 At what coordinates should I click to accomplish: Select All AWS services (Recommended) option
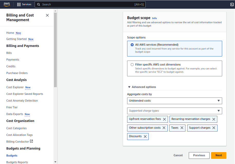coord(132,45)
